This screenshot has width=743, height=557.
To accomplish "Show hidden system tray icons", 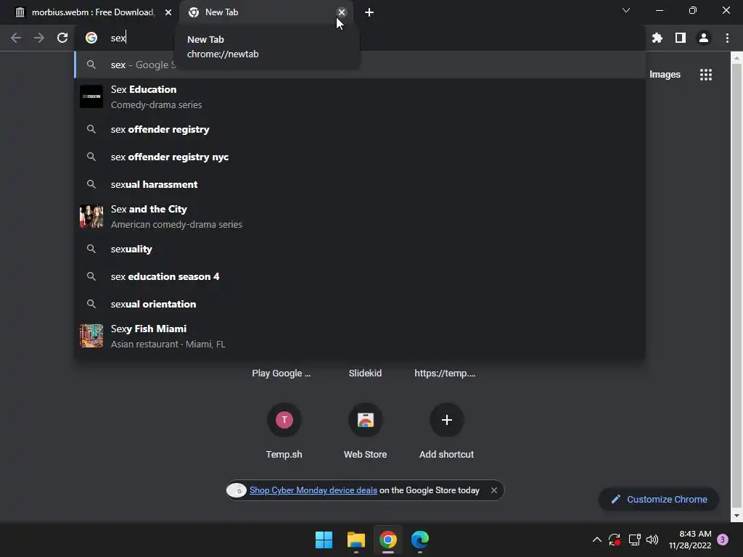I will (x=597, y=540).
